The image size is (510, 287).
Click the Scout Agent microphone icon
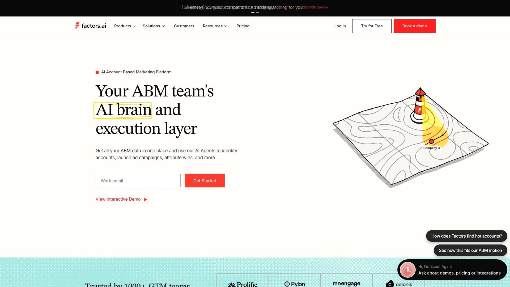(408, 270)
